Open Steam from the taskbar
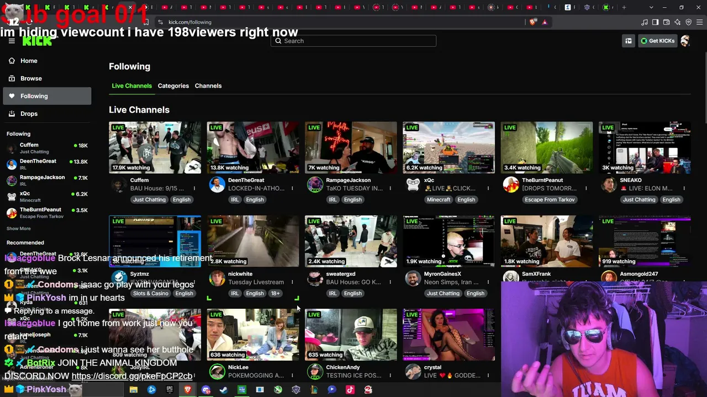 point(224,390)
